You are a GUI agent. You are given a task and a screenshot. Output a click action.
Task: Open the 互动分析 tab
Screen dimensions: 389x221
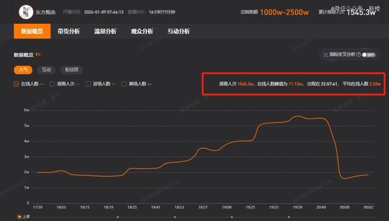point(178,31)
